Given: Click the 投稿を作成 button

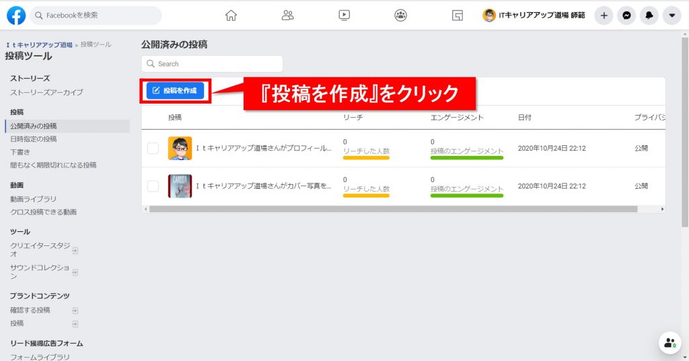Looking at the screenshot, I should click(175, 91).
